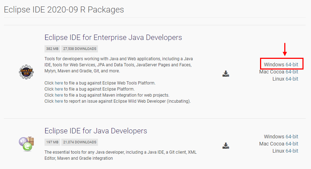Screen dimensions: 311x169
Task: Click the Java Developers package icon
Action: coord(26,144)
